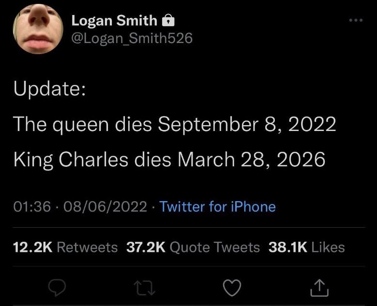Screen dimensions: 377x306
Task: Open the @Logan_Smith526 handle link
Action: click(x=132, y=38)
